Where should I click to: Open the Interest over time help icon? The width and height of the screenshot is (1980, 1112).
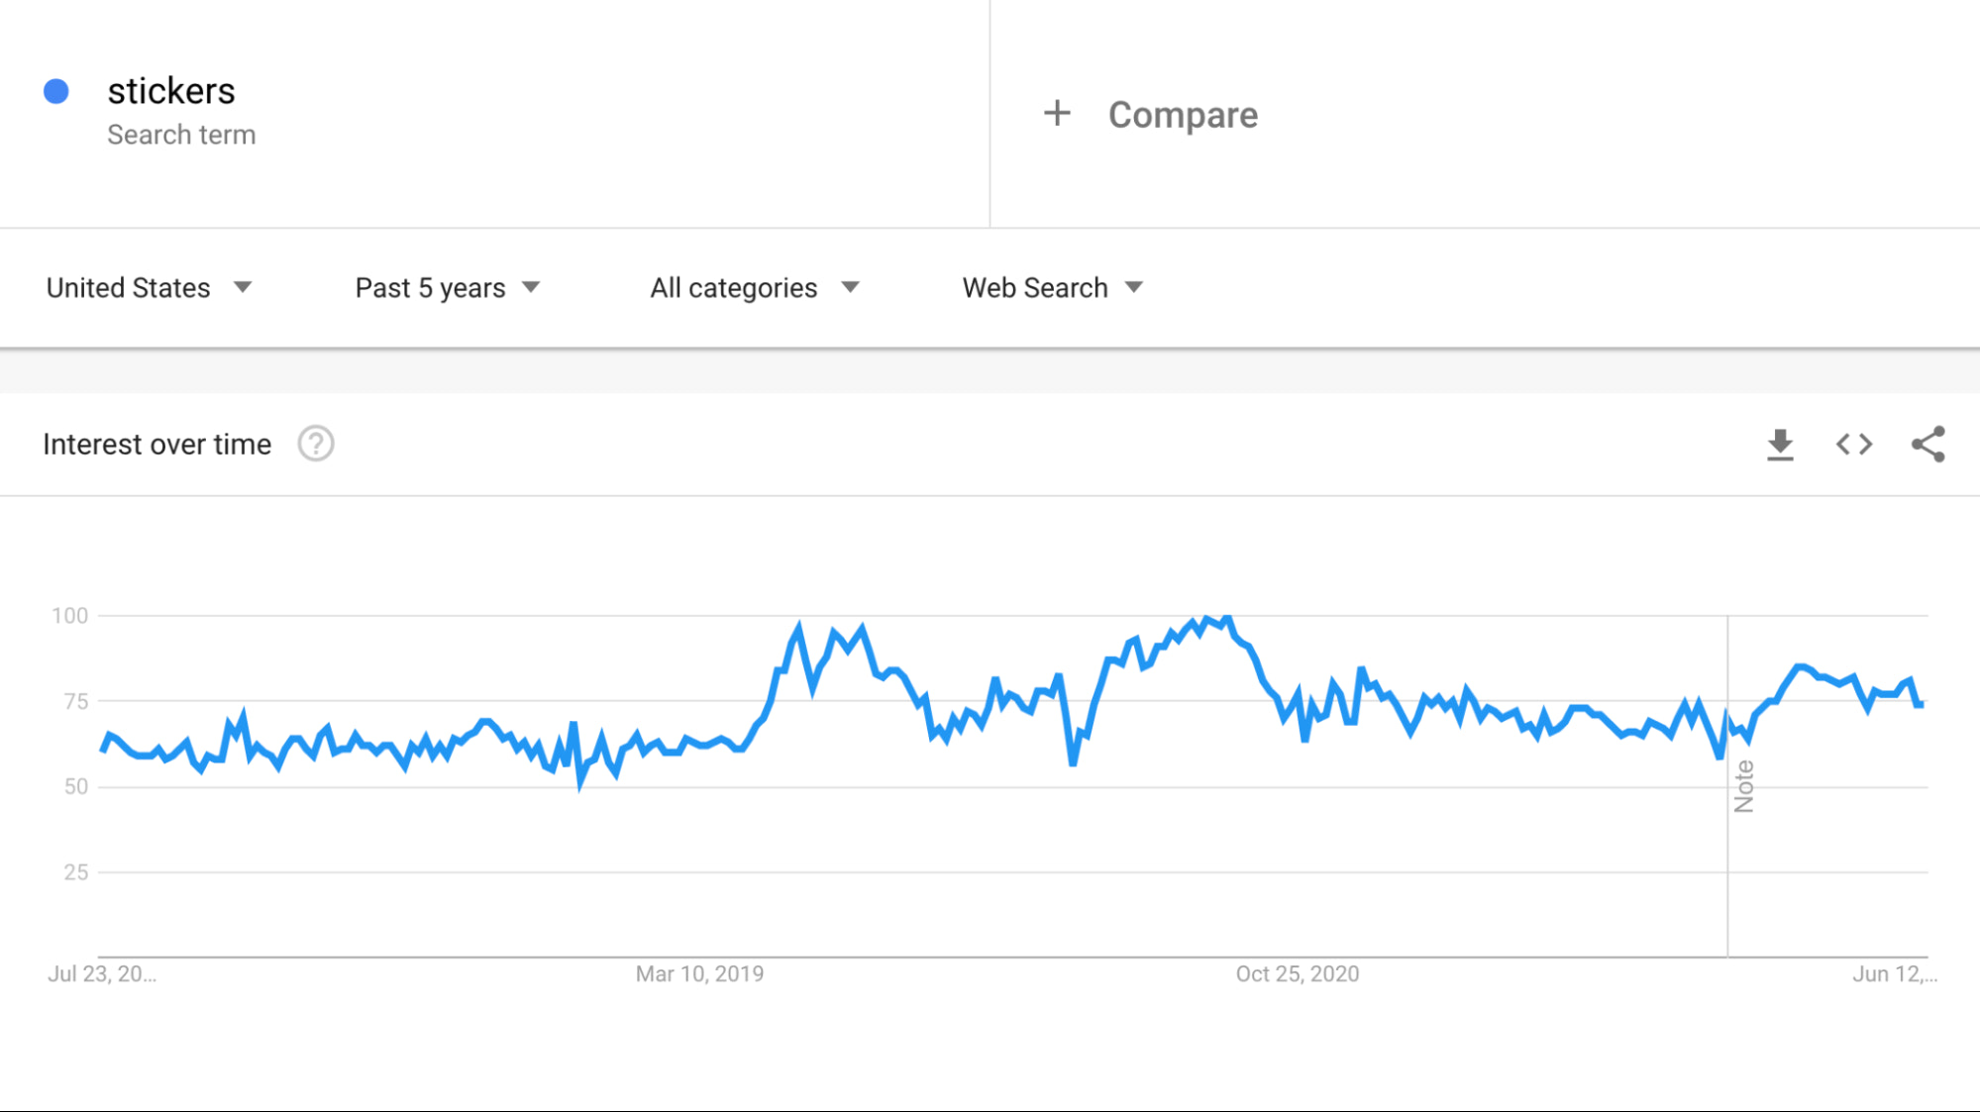click(x=316, y=445)
